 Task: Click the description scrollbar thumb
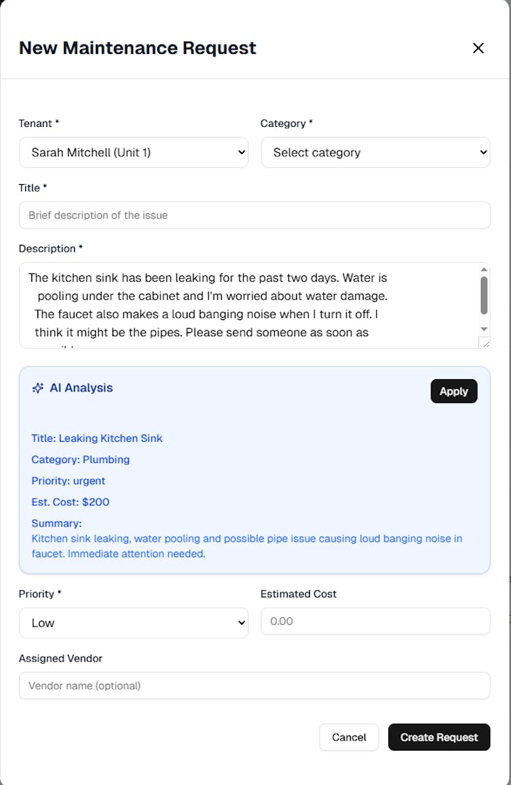click(484, 295)
